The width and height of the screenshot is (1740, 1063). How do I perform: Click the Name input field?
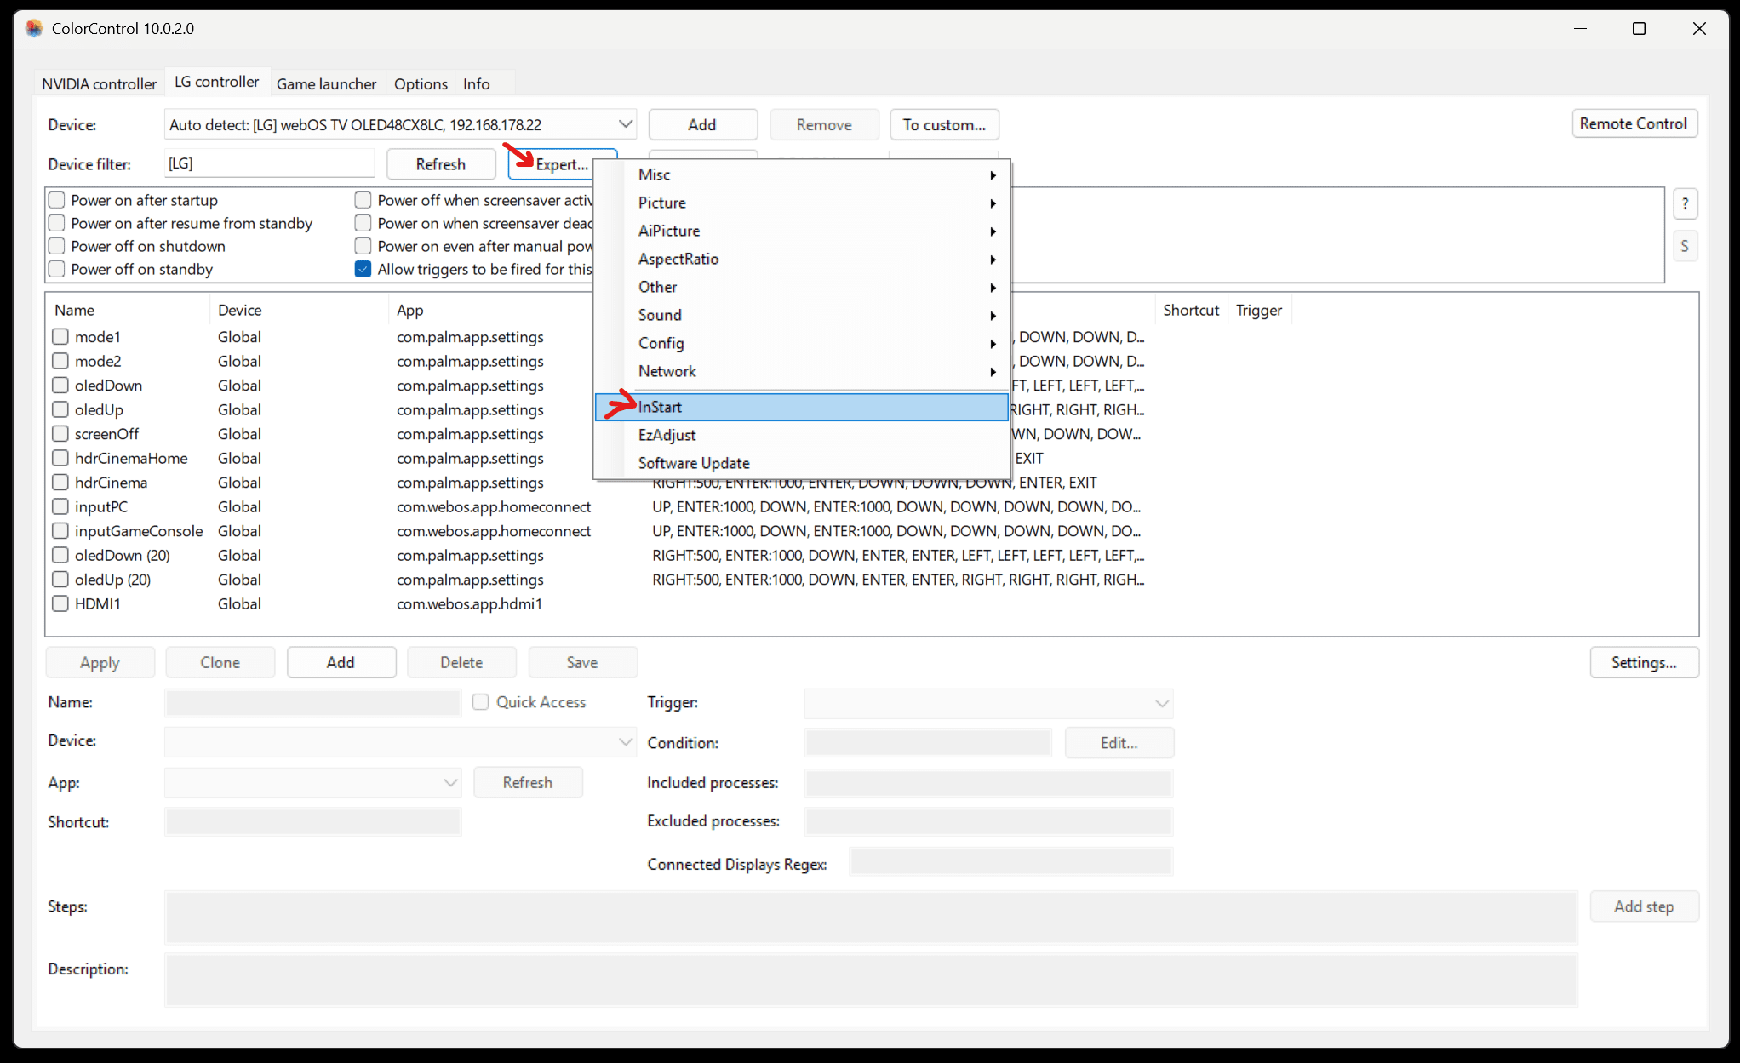[x=312, y=703]
